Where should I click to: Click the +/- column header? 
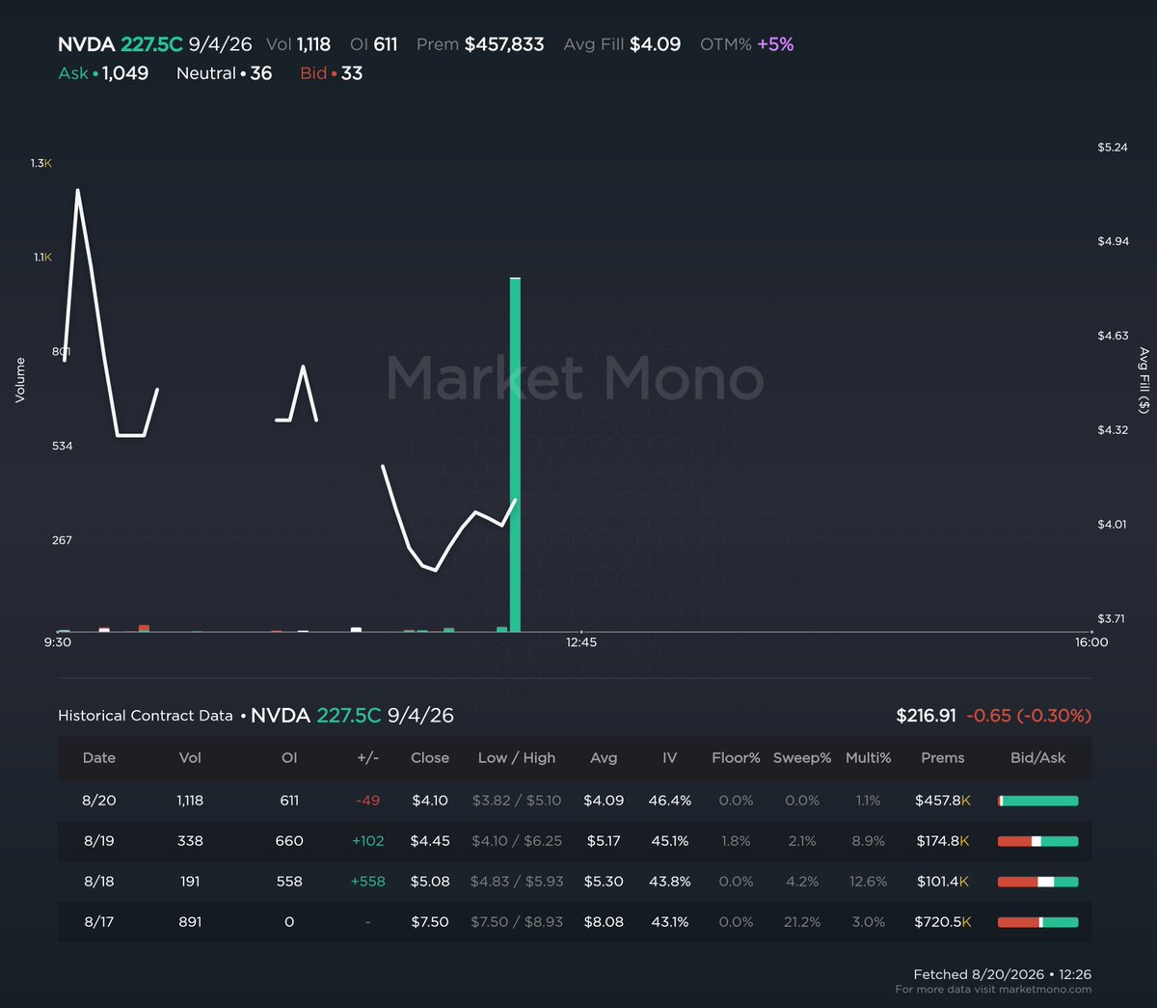point(367,758)
